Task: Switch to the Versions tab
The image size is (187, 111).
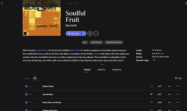Action: tap(117, 70)
